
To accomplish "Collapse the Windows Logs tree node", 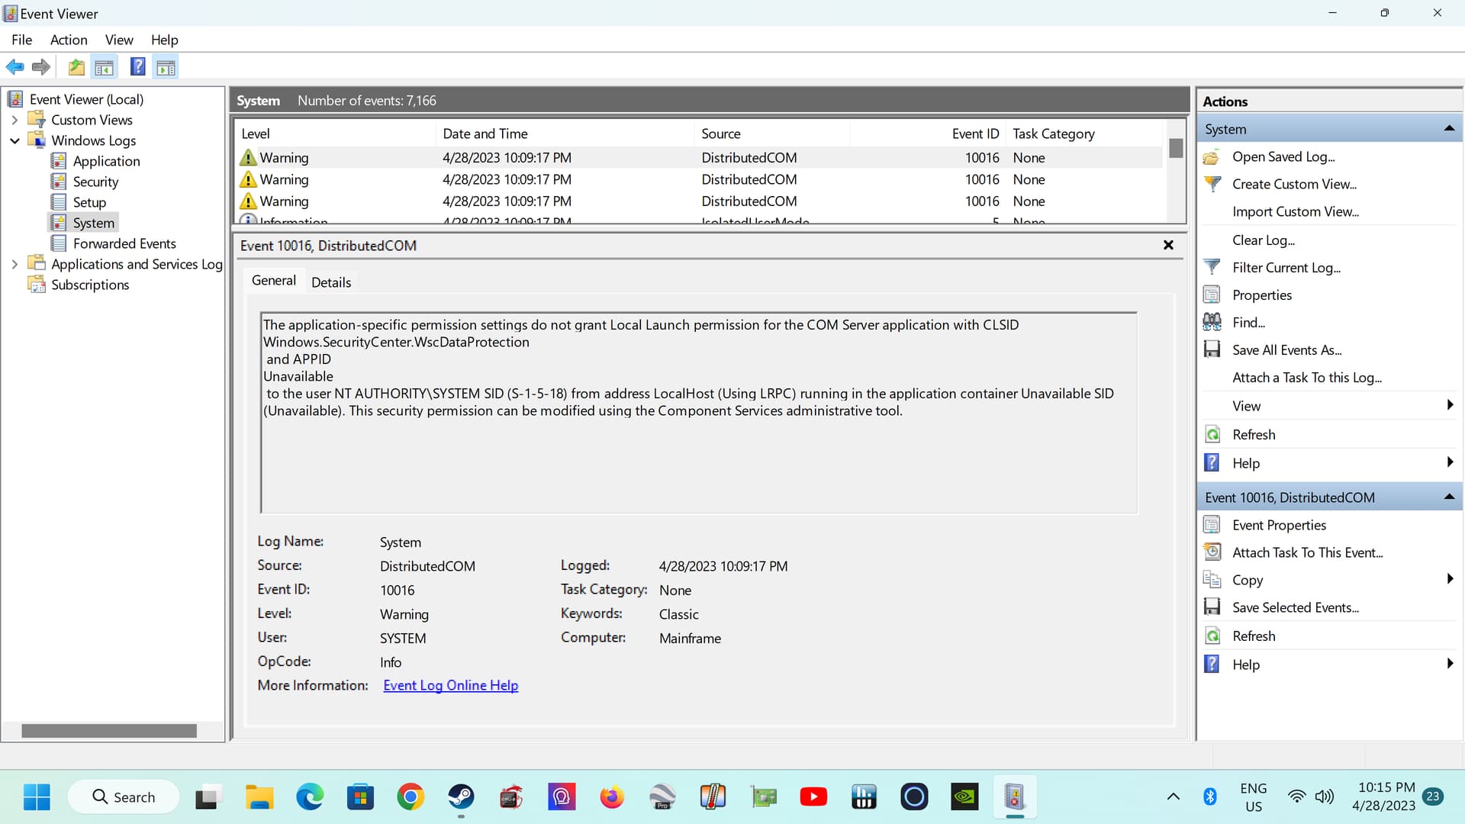I will click(14, 140).
